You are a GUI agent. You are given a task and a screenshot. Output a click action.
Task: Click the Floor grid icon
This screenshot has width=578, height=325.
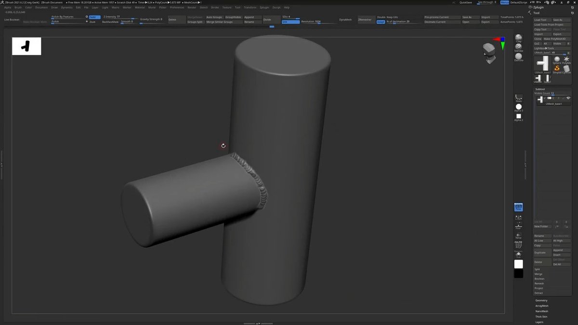point(518,226)
